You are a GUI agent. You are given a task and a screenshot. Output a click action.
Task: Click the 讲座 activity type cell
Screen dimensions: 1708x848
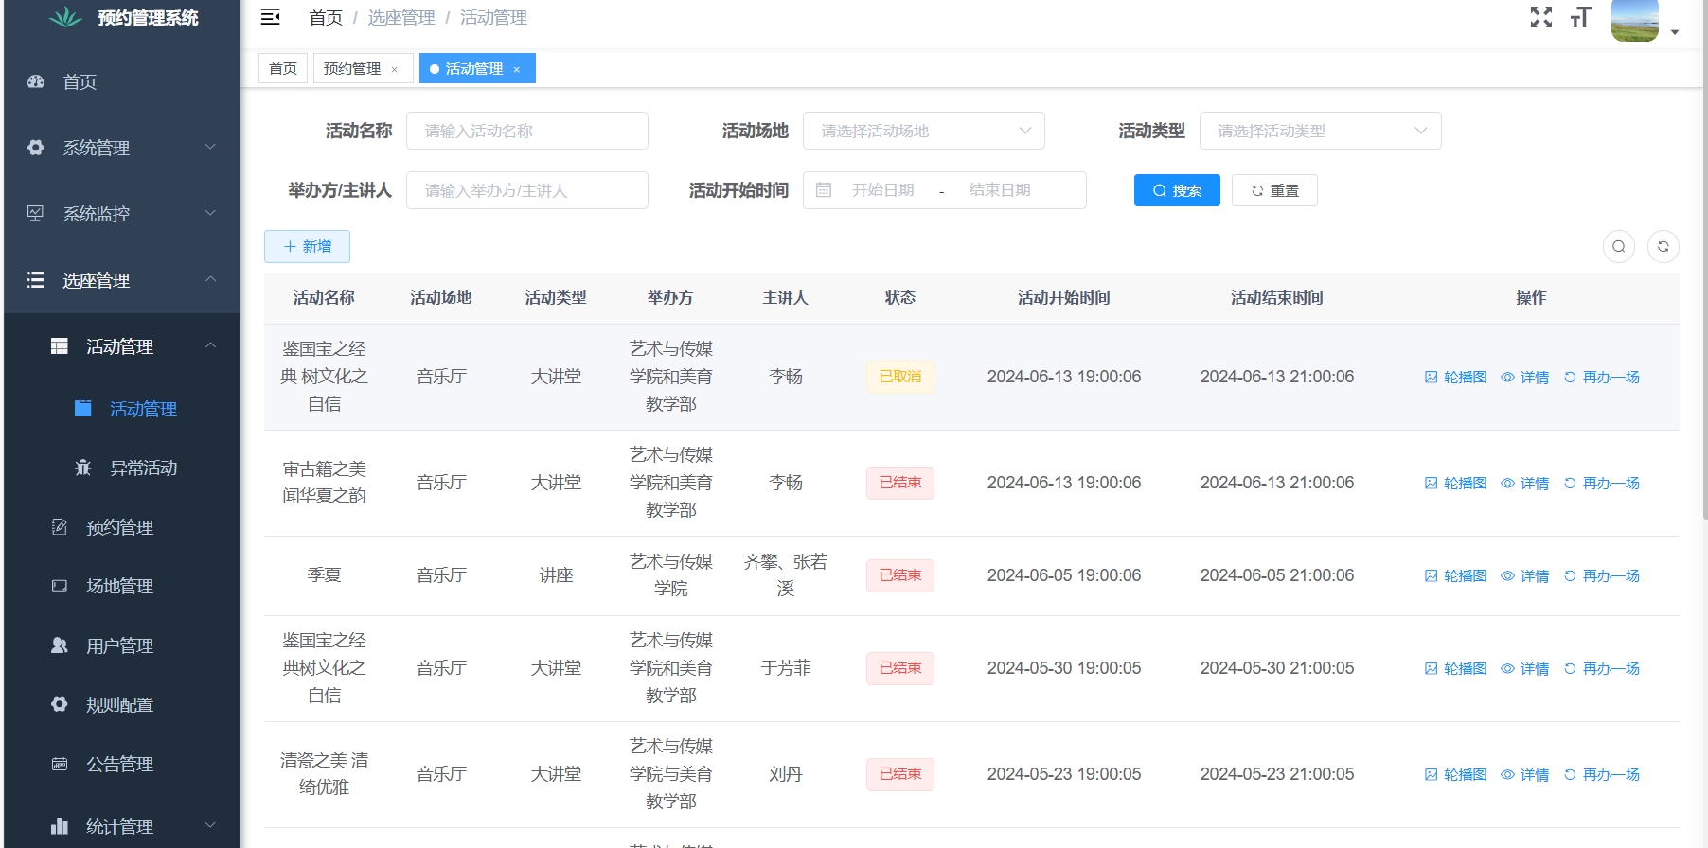[x=556, y=575]
